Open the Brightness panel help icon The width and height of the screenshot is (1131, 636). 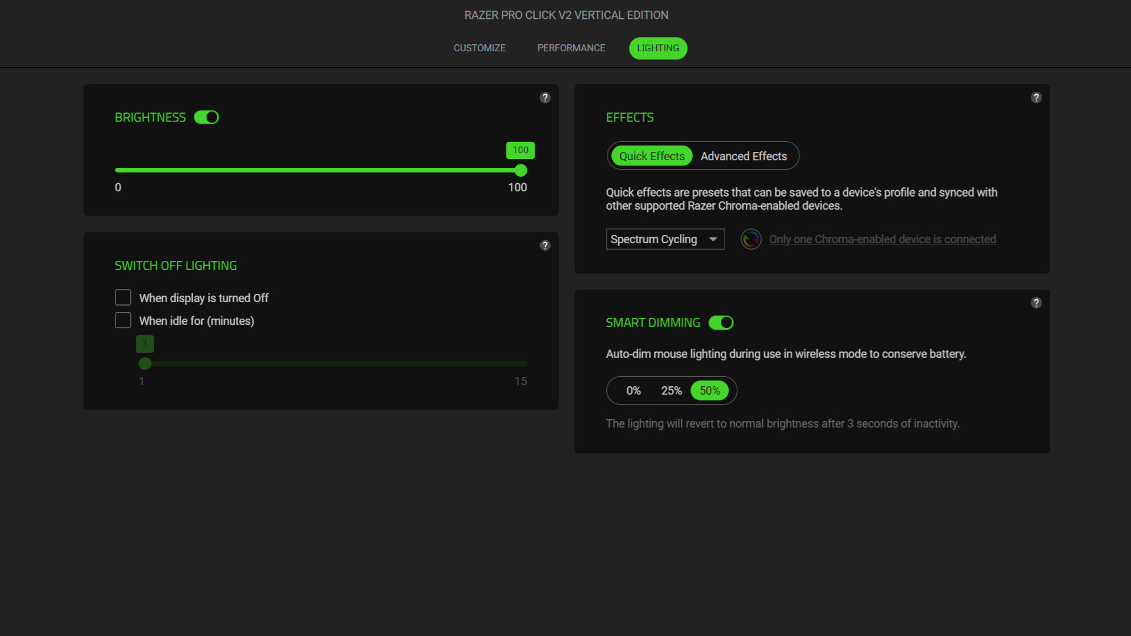coord(544,98)
